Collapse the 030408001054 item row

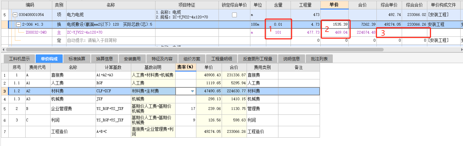[x=15, y=15]
